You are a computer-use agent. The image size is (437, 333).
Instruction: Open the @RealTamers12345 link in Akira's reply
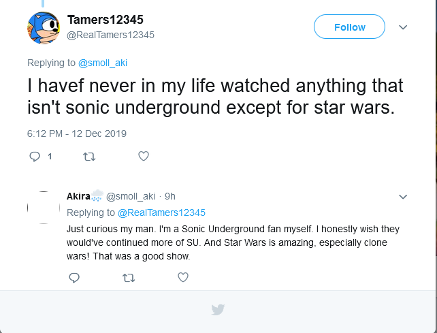(x=161, y=212)
